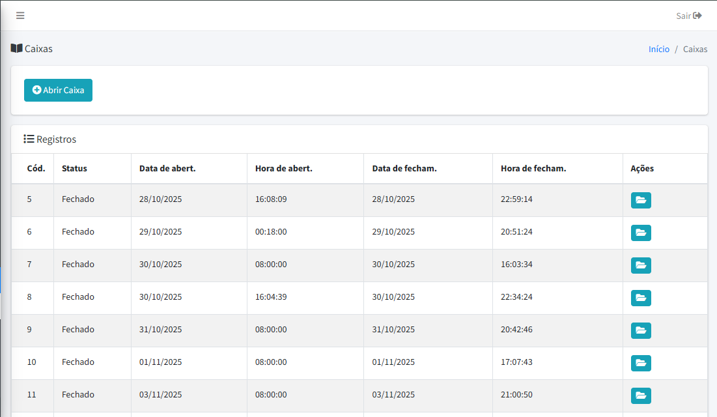Select closing time 20:42:46
This screenshot has width=717, height=417.
click(x=516, y=329)
